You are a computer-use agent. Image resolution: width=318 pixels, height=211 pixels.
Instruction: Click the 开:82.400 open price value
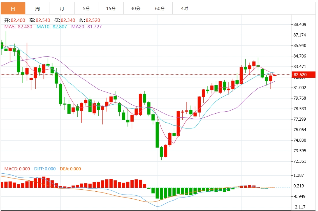click(15, 20)
